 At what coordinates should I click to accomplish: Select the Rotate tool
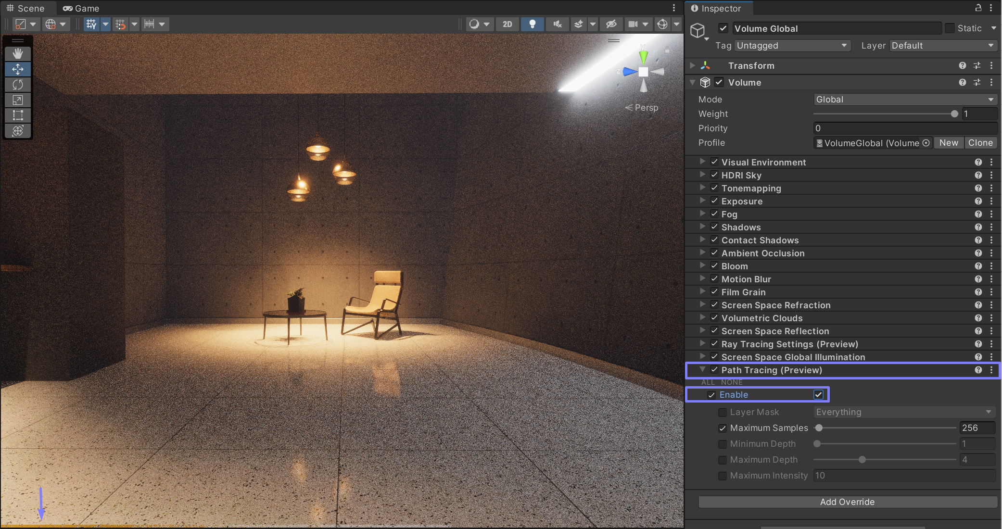coord(18,85)
